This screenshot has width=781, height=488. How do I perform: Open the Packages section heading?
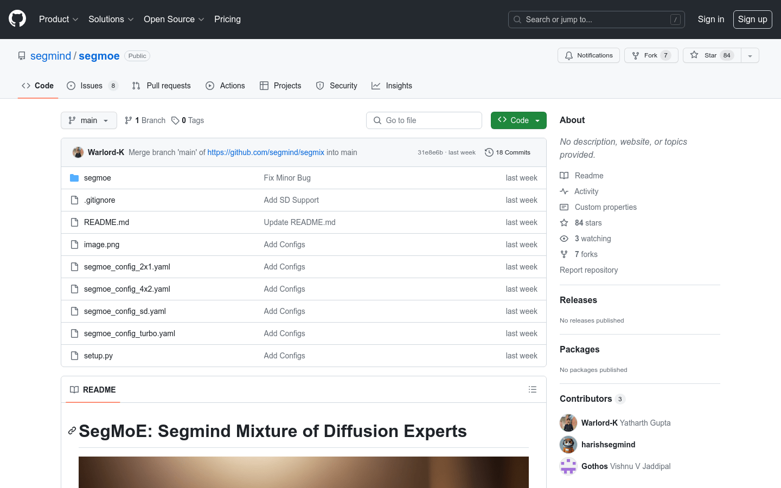coord(580,349)
